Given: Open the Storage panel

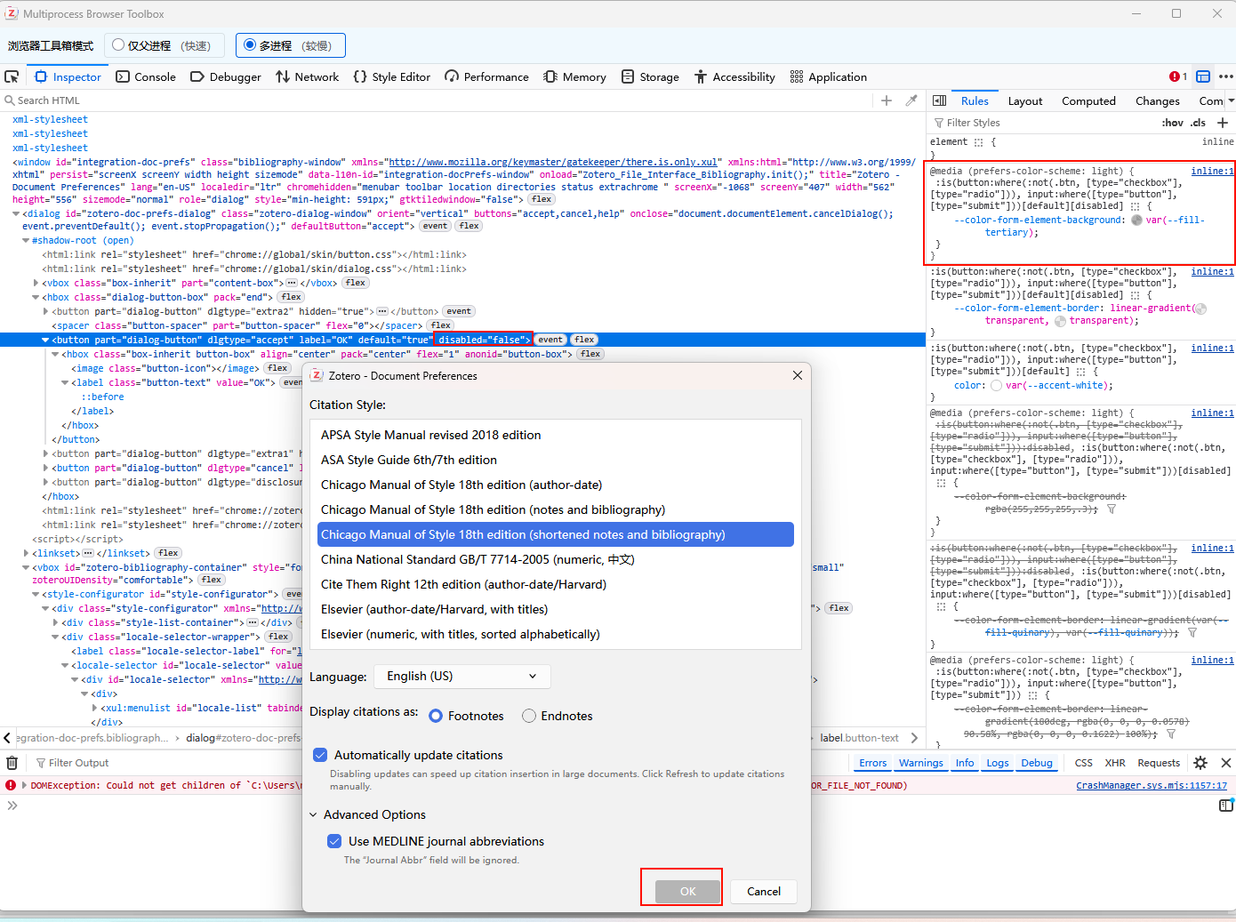Looking at the screenshot, I should coord(650,77).
